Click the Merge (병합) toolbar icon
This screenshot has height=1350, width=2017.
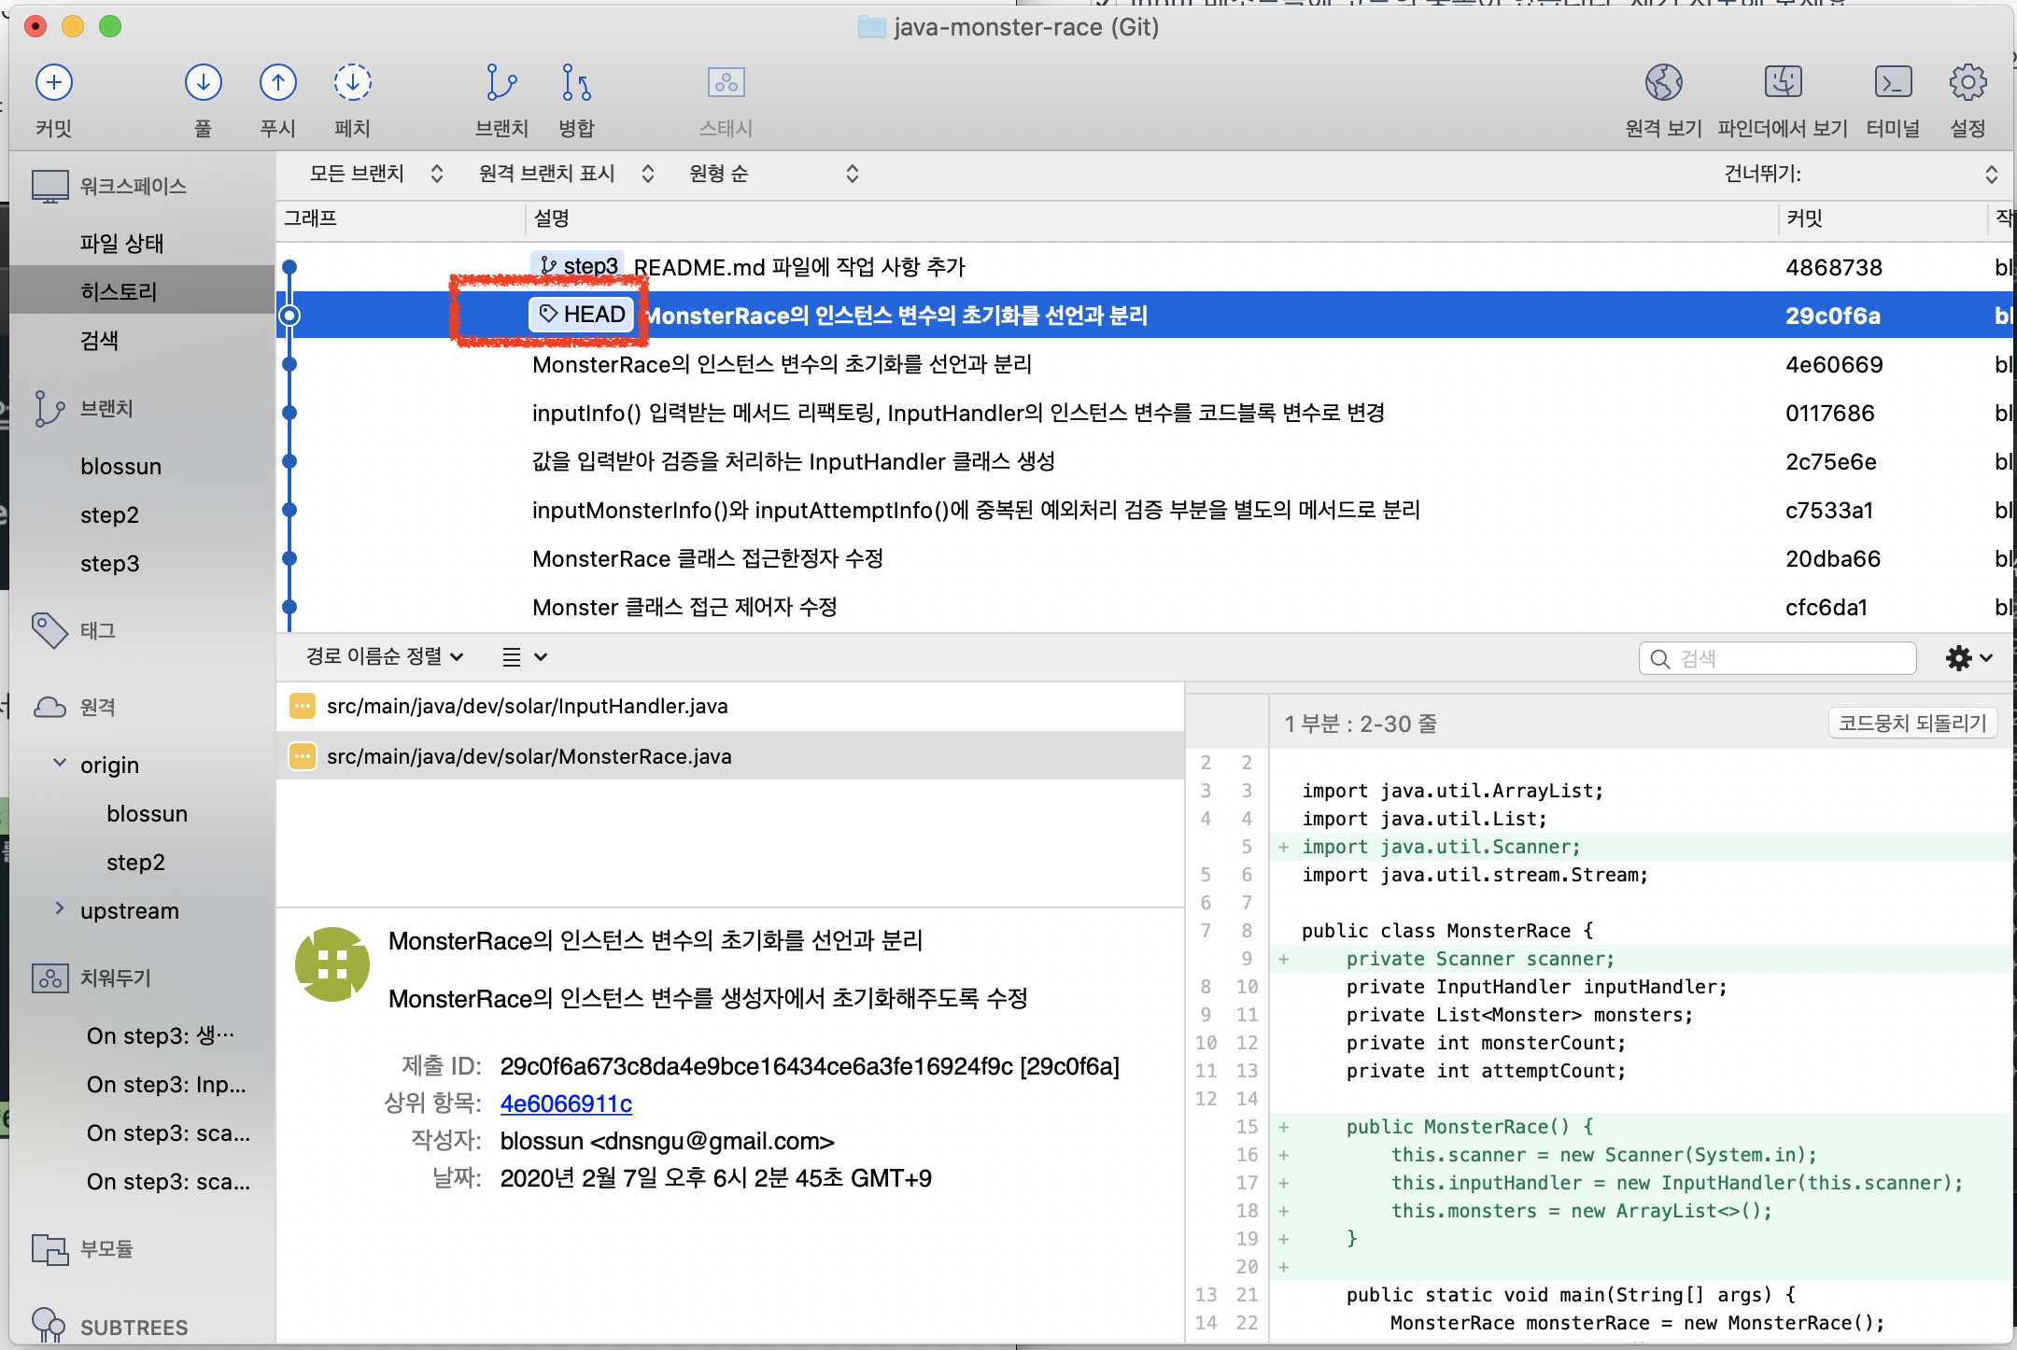pos(576,83)
